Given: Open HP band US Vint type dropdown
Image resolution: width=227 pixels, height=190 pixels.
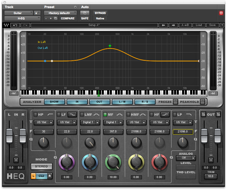Looking at the screenshot, I should (x=44, y=122).
